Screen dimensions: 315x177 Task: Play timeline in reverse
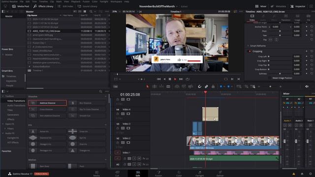[164, 79]
